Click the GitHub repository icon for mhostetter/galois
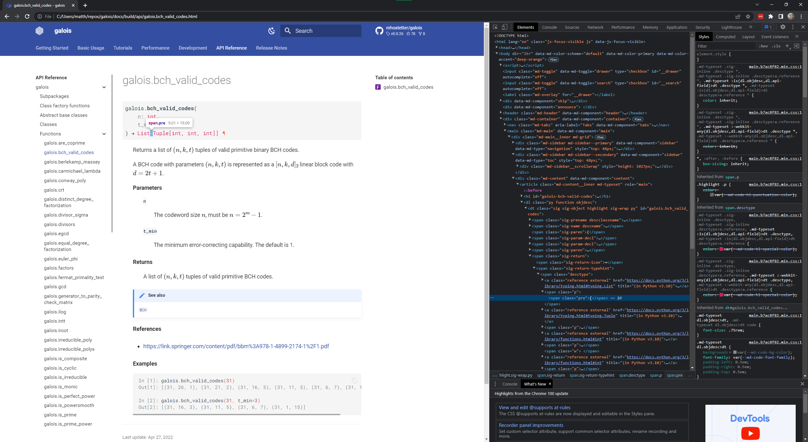The width and height of the screenshot is (808, 442). coord(379,31)
